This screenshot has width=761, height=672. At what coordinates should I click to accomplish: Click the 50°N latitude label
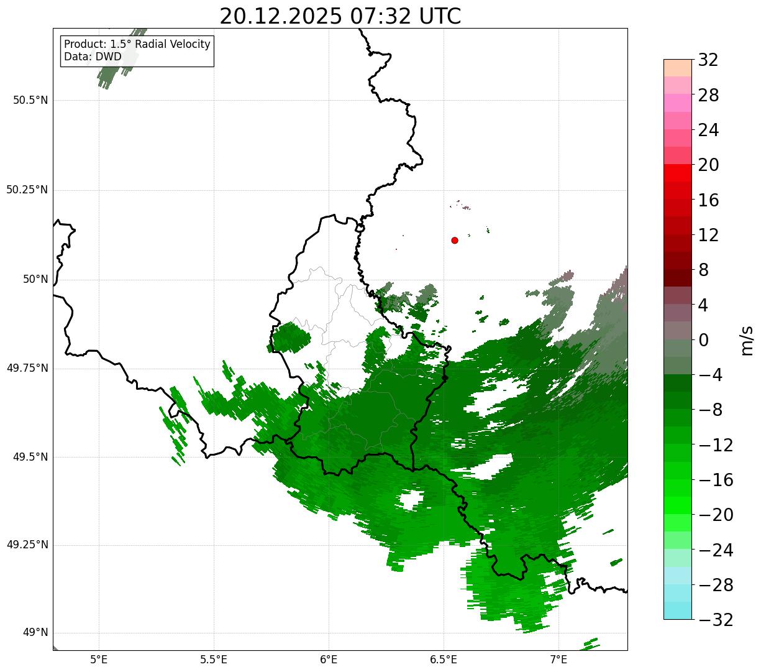pyautogui.click(x=35, y=279)
